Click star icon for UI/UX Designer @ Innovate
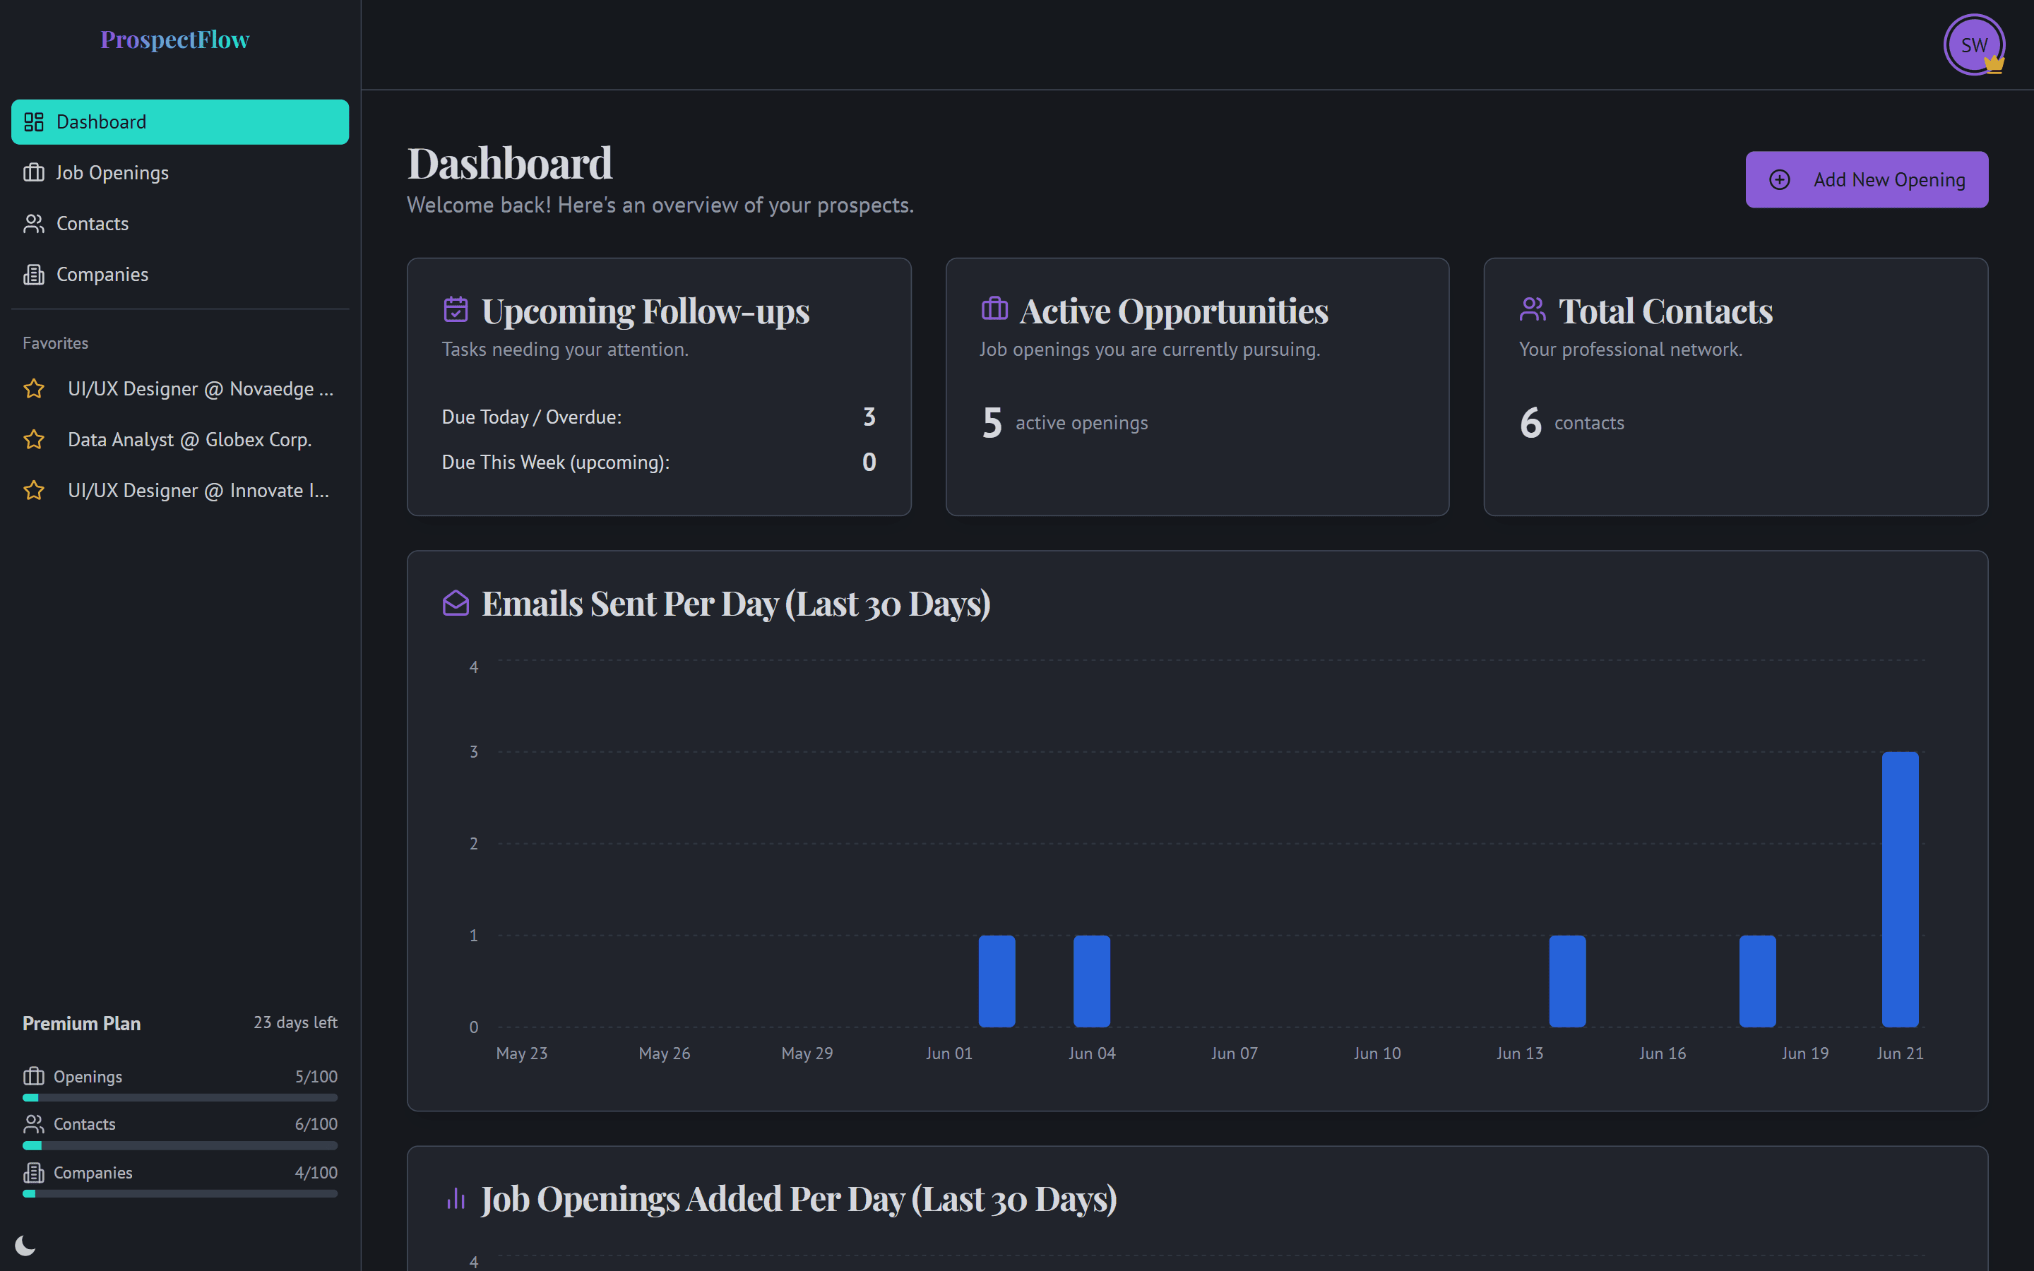Screen dimensions: 2034x1271 [34, 490]
